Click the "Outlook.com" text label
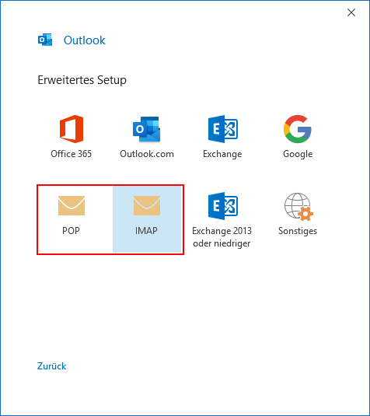370x416 pixels. pyautogui.click(x=147, y=154)
